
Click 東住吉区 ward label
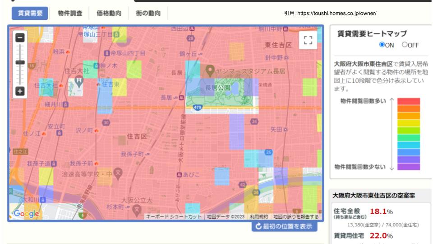click(278, 45)
